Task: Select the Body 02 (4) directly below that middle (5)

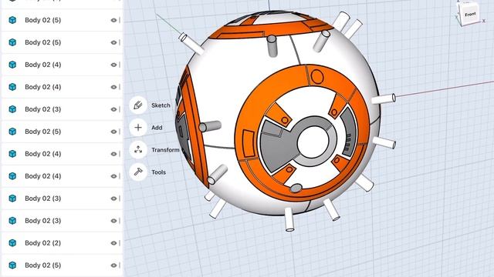Action: [62, 154]
